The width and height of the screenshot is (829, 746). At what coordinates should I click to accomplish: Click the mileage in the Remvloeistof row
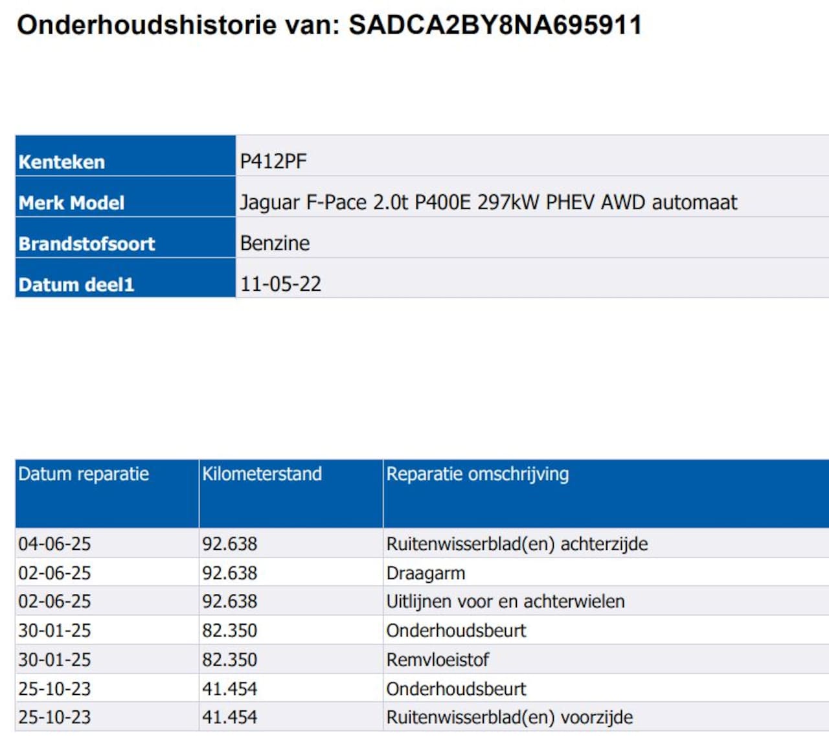pos(229,660)
